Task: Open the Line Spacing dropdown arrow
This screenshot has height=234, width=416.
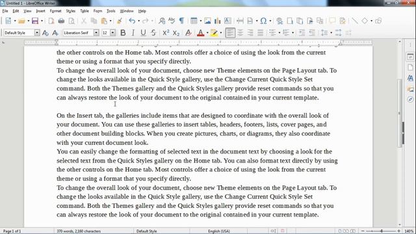Action: [x=331, y=33]
